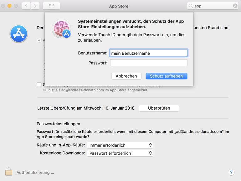Focus the Benutzername text field
241x181 pixels.
(x=149, y=53)
